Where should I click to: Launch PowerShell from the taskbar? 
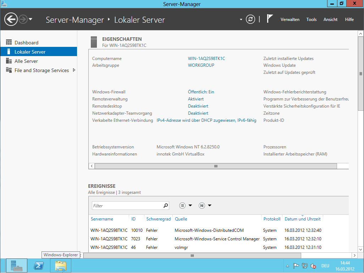tap(39, 266)
